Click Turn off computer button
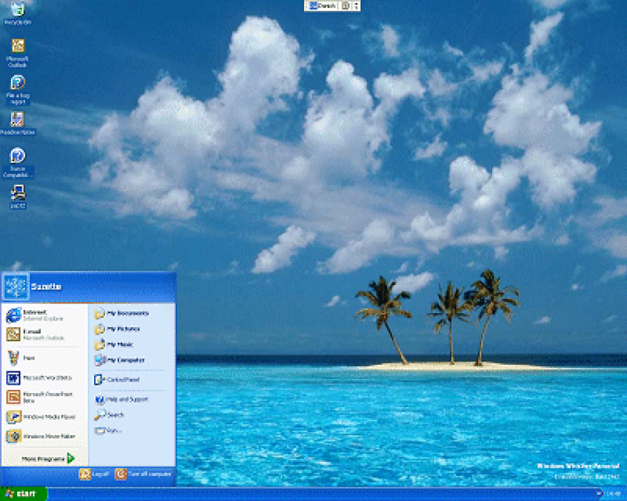This screenshot has width=627, height=501. pos(143,474)
